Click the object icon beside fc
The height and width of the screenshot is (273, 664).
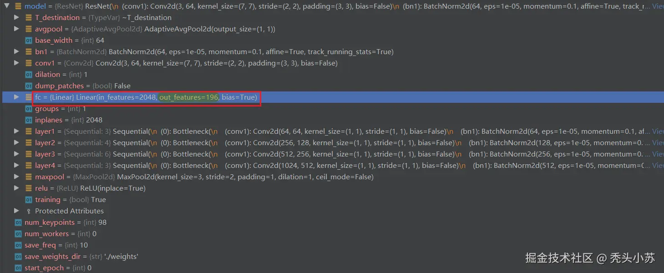click(x=29, y=97)
